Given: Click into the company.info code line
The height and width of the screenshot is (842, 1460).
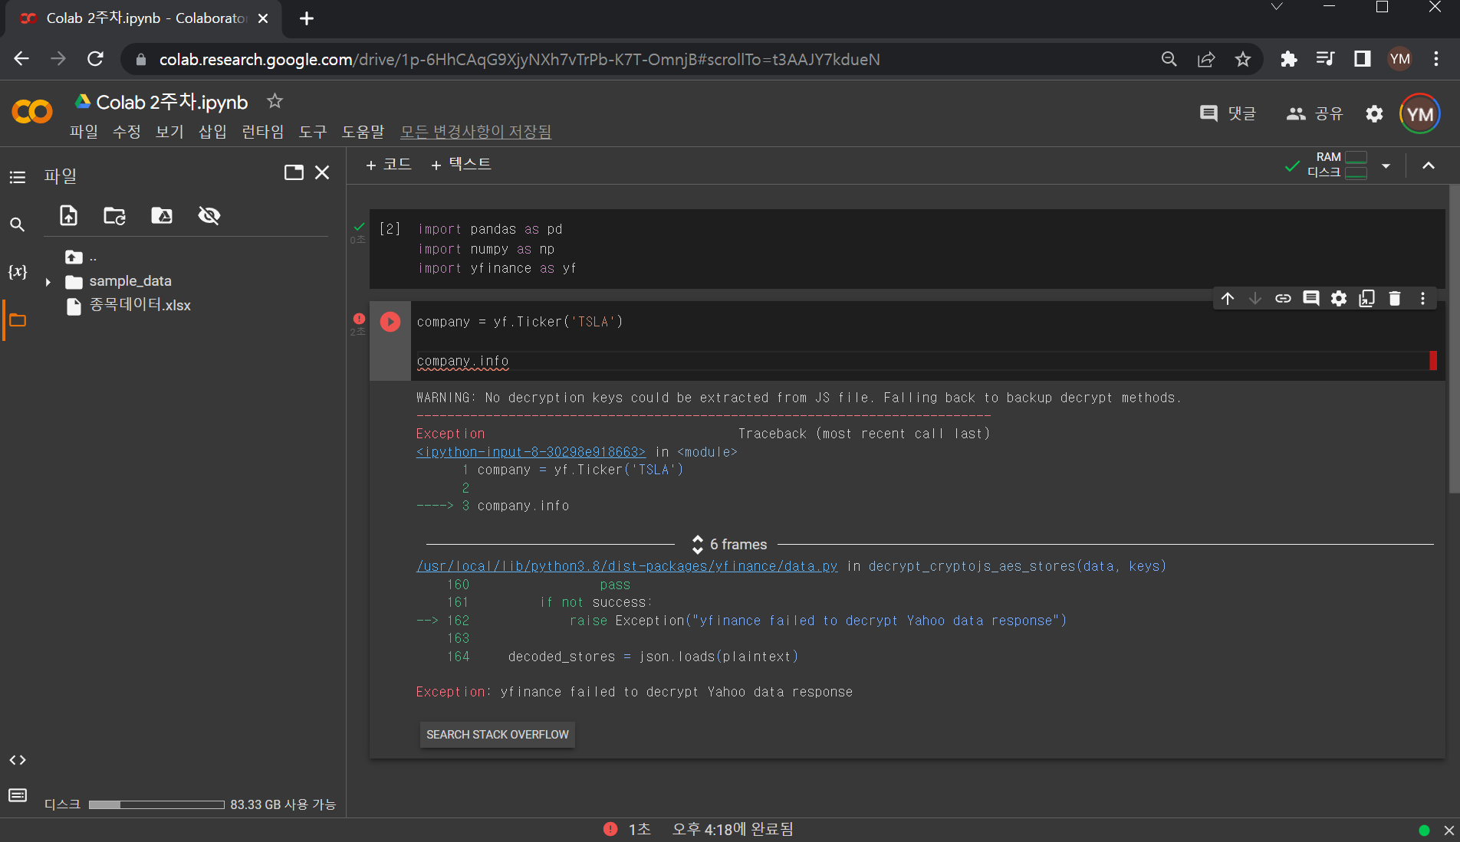Looking at the screenshot, I should (462, 361).
